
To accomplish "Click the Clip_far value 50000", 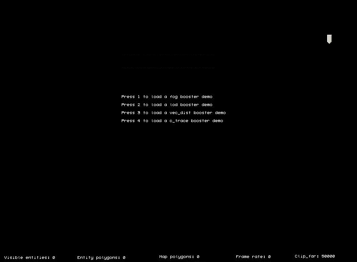I will point(328,256).
